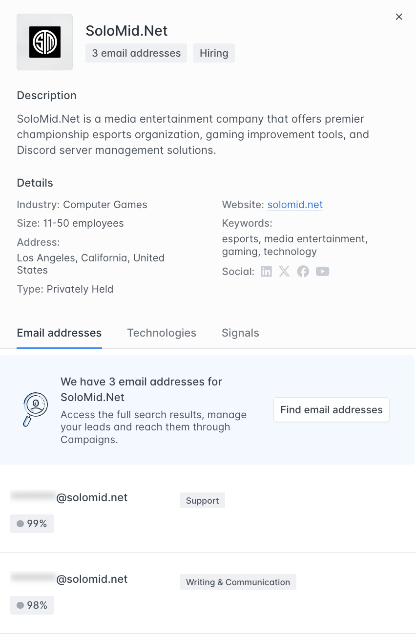This screenshot has width=416, height=639.
Task: Select the 'Writing & Communication' tag
Action: pos(238,582)
